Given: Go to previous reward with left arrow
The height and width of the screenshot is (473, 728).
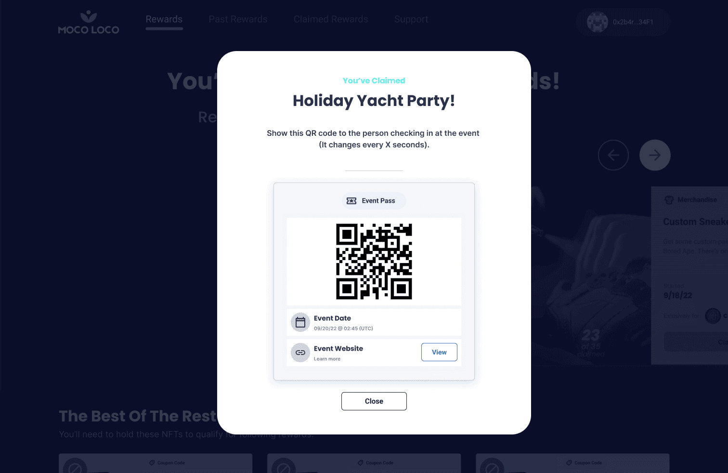Looking at the screenshot, I should 613,155.
